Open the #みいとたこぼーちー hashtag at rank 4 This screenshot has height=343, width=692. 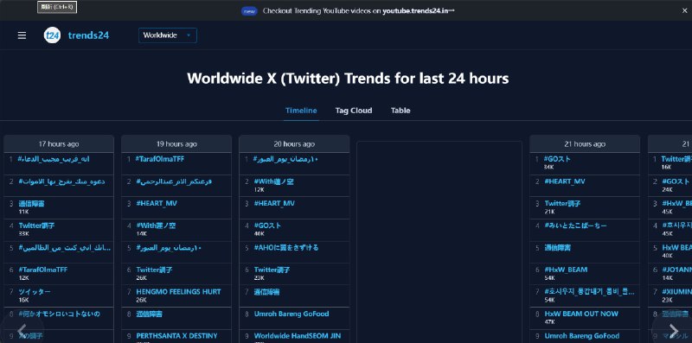coord(575,225)
